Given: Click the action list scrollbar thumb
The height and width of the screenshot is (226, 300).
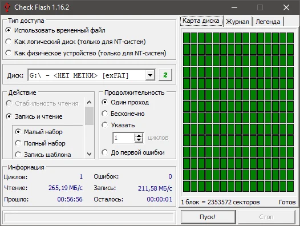Looking at the screenshot, I should 89,116.
